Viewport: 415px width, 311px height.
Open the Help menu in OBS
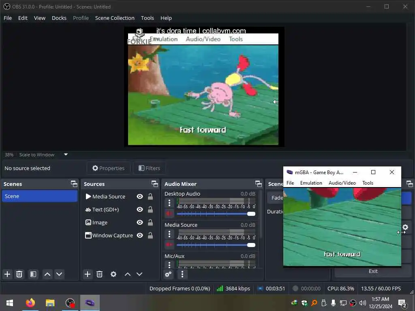tap(166, 18)
